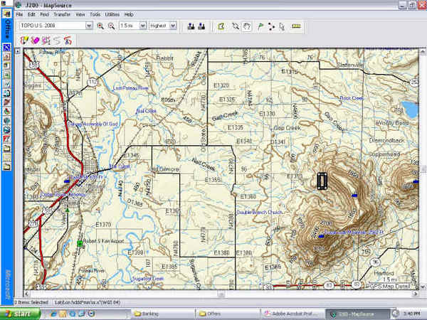Click the left arrow of horizontal scrollbar
Image resolution: width=427 pixels, height=320 pixels.
coord(26,294)
